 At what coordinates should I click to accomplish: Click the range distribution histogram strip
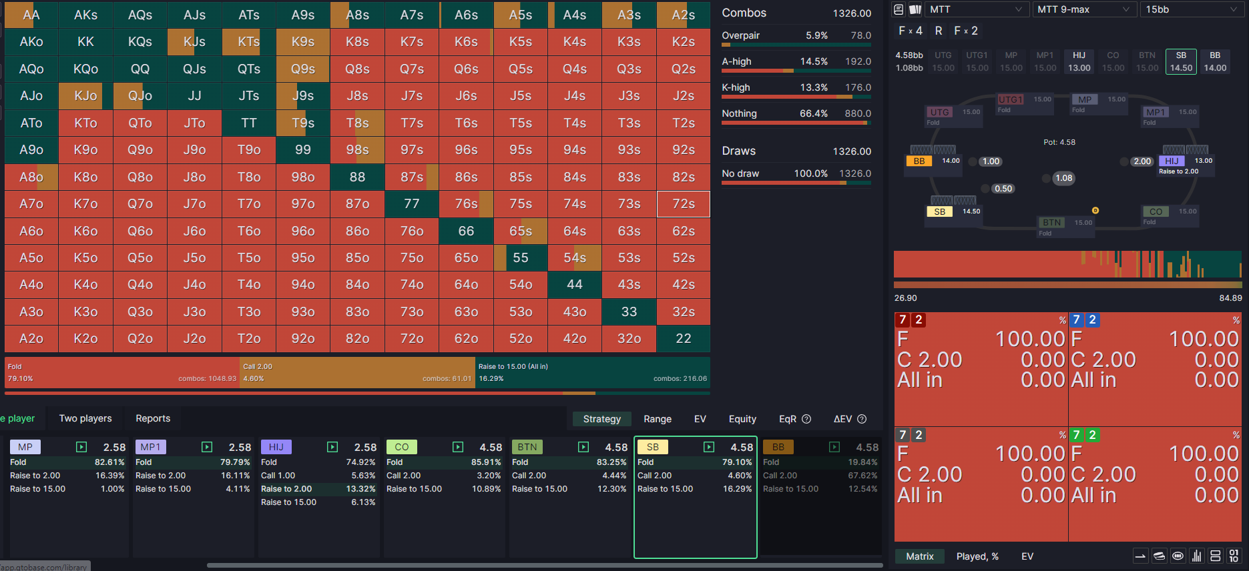click(1067, 264)
